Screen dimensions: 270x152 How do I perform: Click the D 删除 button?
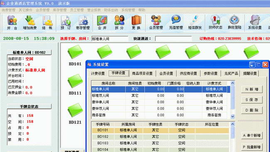coord(252,110)
